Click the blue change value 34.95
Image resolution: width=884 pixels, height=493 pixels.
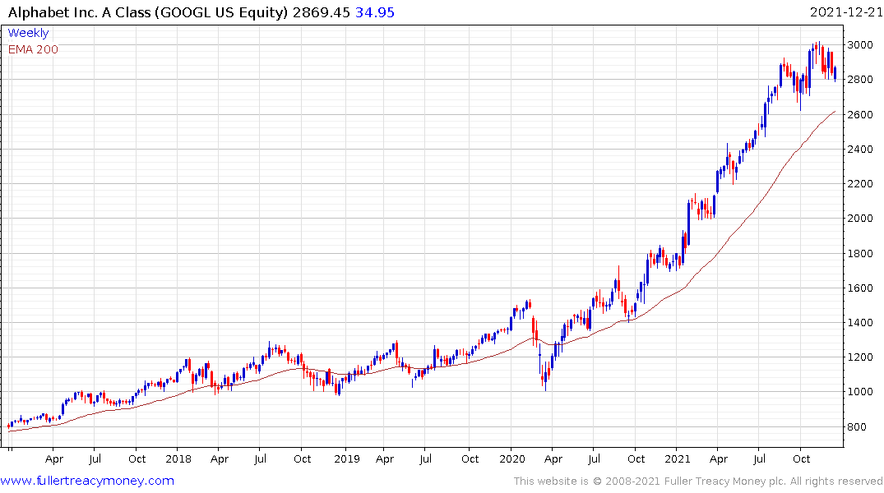tap(375, 12)
